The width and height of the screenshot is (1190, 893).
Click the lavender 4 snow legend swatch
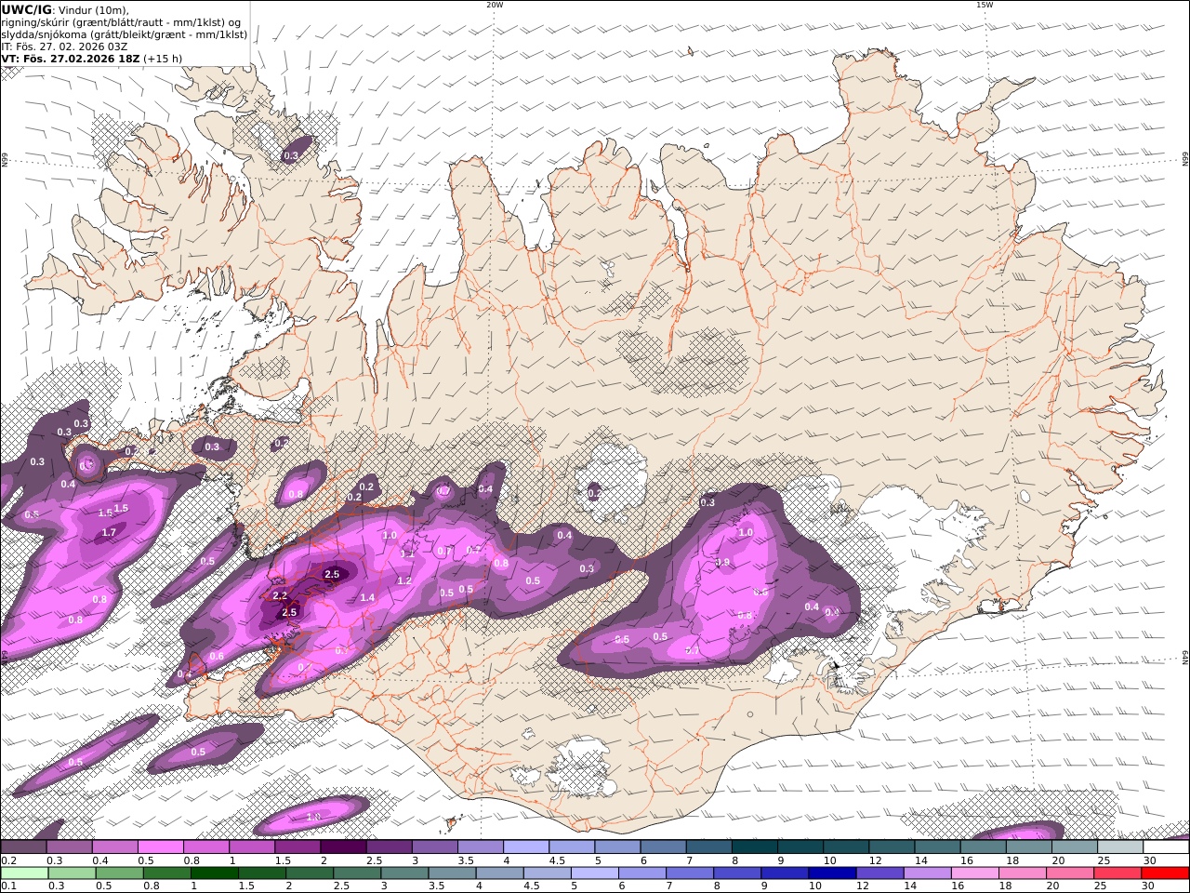click(x=527, y=847)
